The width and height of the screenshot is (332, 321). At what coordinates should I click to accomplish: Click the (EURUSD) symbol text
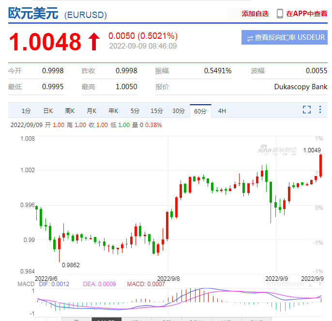coord(85,15)
